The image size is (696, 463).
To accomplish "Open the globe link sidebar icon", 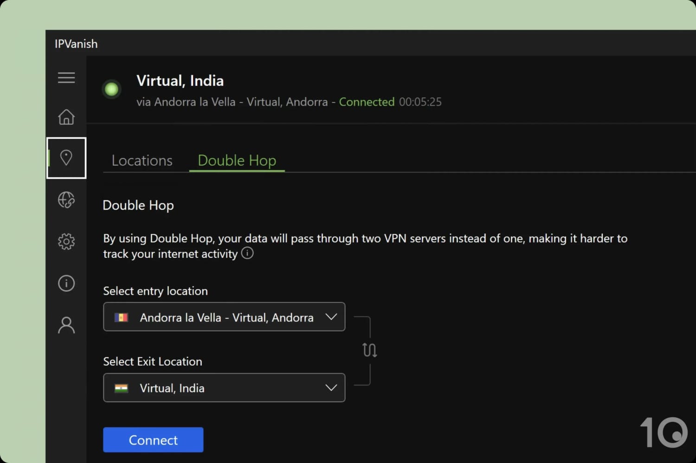I will point(66,200).
